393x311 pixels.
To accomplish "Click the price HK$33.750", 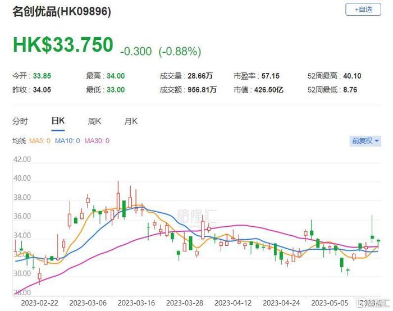I will tap(63, 44).
